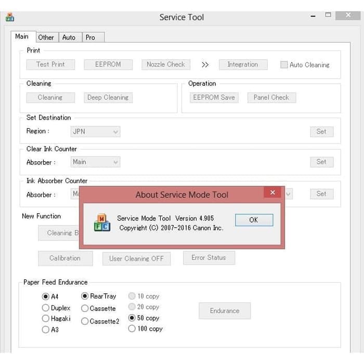Open the Other tab
364x364 pixels.
[47, 37]
